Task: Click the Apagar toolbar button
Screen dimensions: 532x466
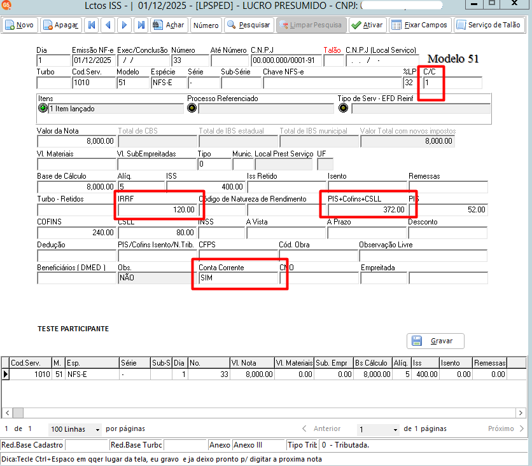Action: [x=62, y=25]
